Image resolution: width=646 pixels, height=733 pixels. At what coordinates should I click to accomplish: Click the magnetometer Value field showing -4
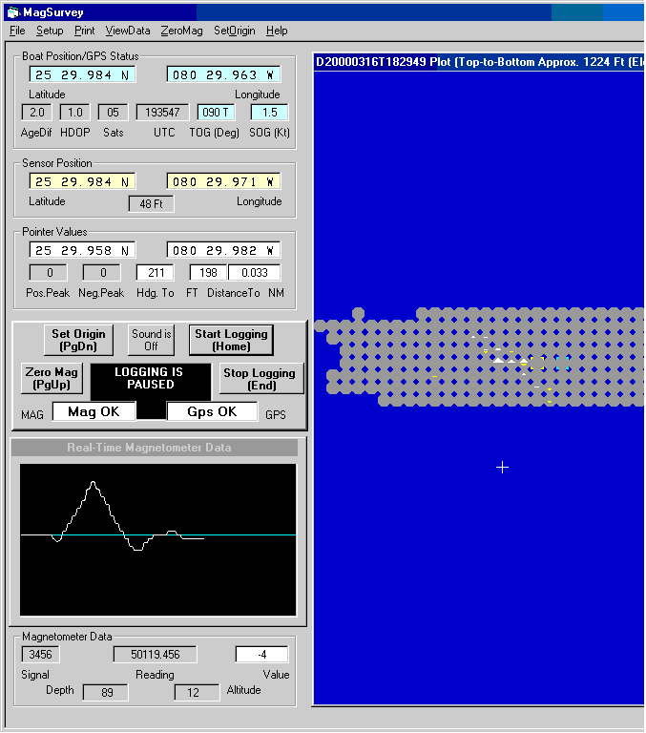point(261,654)
